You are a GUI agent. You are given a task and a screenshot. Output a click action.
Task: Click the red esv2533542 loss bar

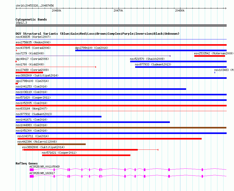click(x=210, y=56)
